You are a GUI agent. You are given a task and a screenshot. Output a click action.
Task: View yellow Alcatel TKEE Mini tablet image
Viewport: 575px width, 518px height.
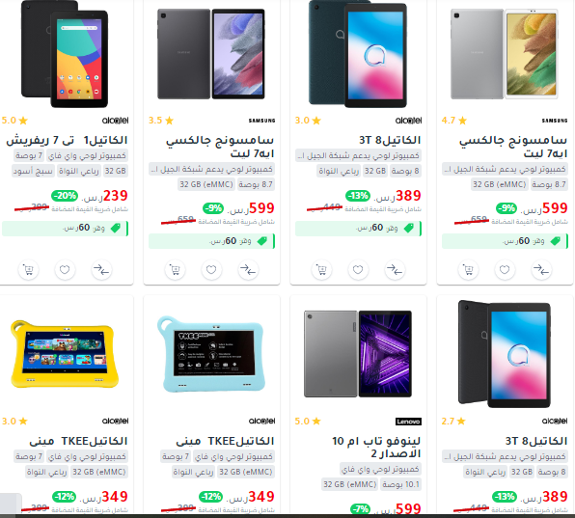point(65,354)
